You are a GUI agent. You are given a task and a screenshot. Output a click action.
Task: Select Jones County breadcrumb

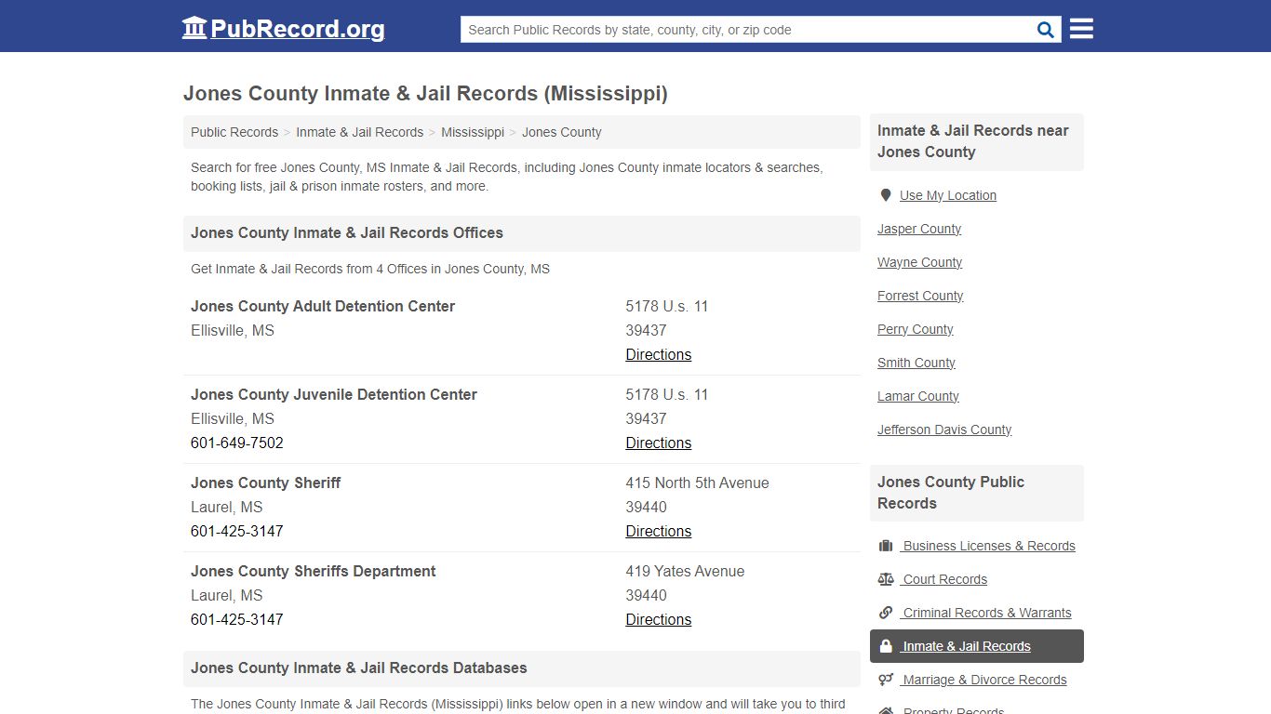561,132
